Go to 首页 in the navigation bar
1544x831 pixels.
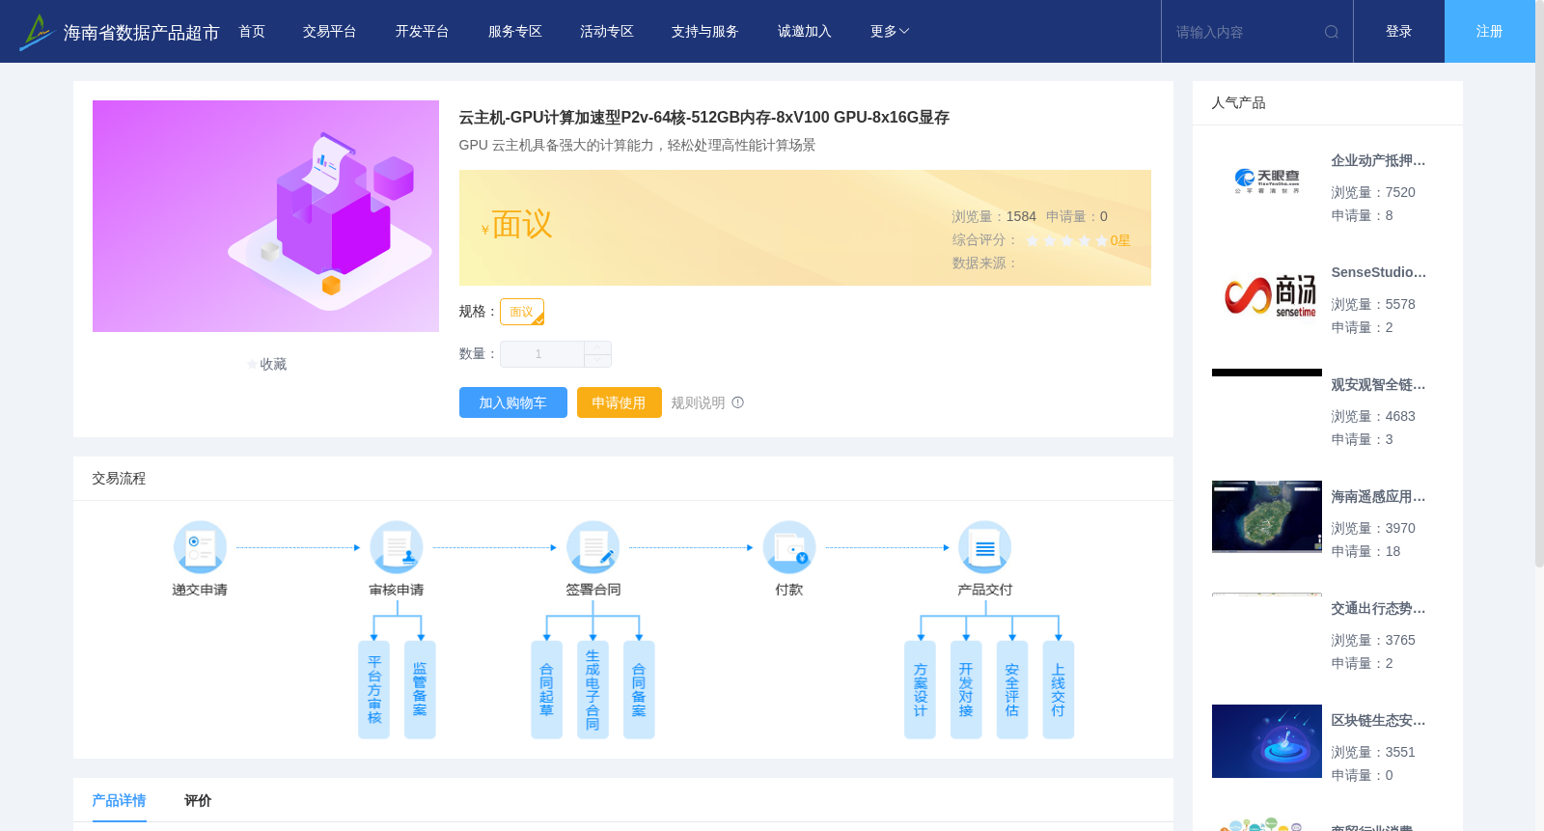(x=252, y=32)
